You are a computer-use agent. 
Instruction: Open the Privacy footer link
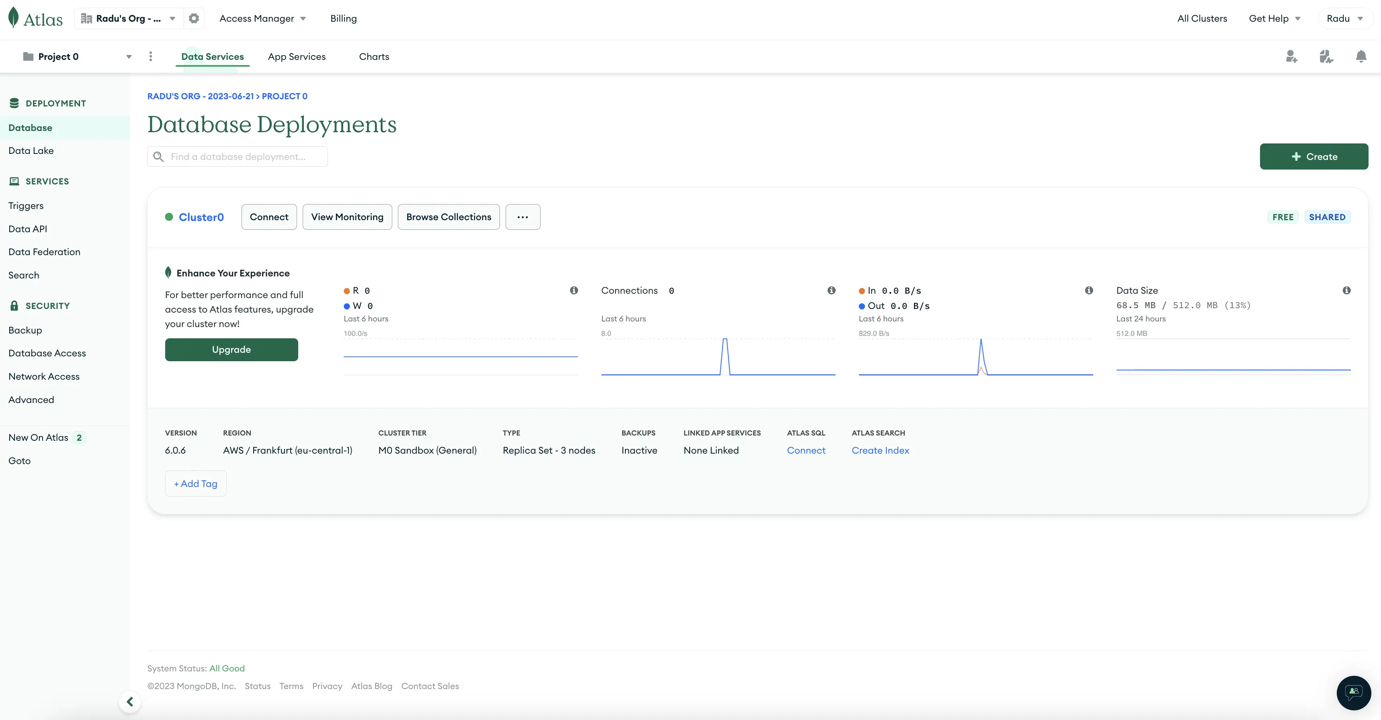pos(327,686)
